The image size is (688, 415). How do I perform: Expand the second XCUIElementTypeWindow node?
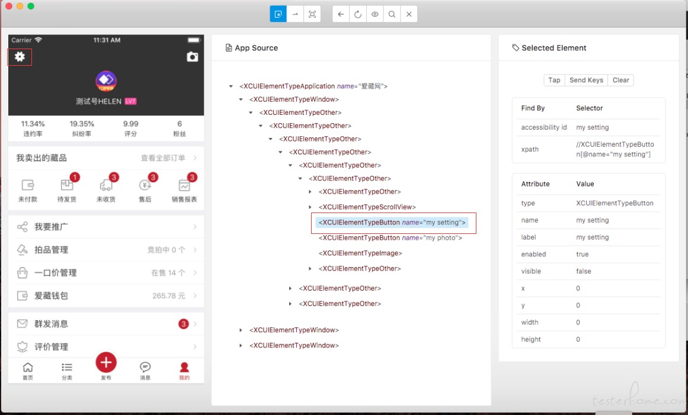[241, 330]
